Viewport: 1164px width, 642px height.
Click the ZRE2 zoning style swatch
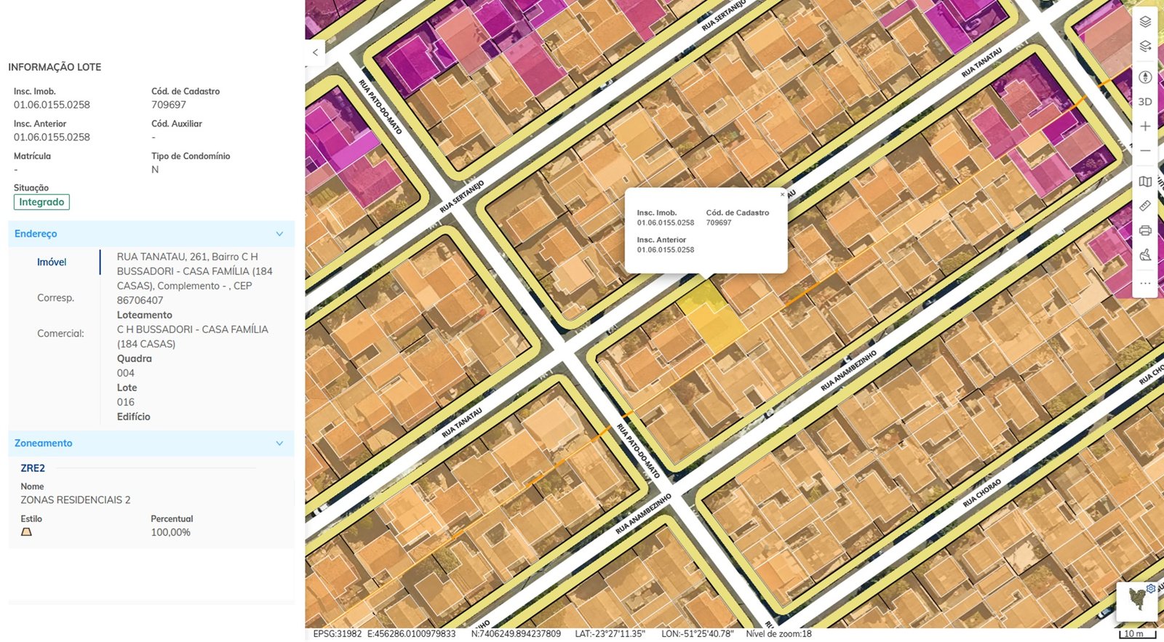click(x=26, y=532)
